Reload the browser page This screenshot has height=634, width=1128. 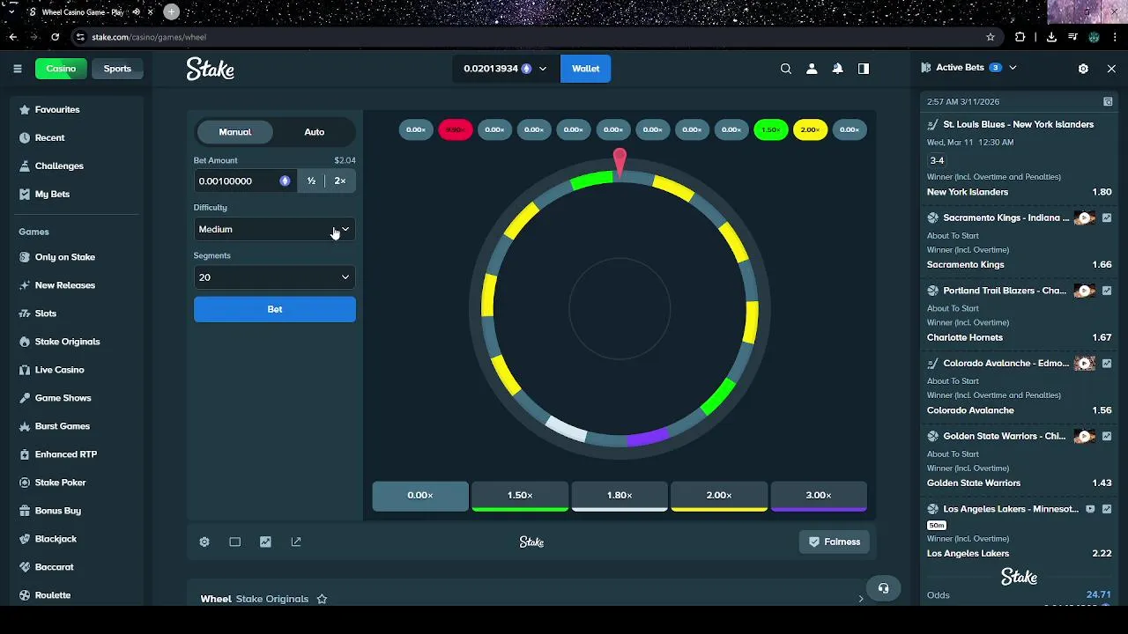(55, 37)
